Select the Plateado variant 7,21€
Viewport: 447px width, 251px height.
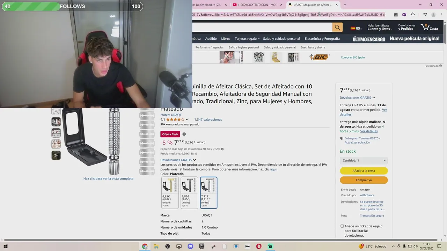point(208,193)
